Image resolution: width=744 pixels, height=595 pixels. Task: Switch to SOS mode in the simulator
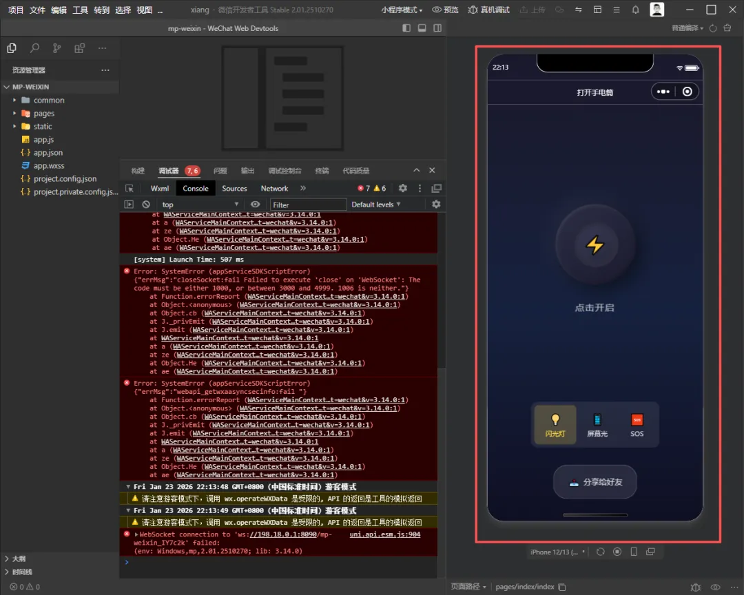(637, 425)
